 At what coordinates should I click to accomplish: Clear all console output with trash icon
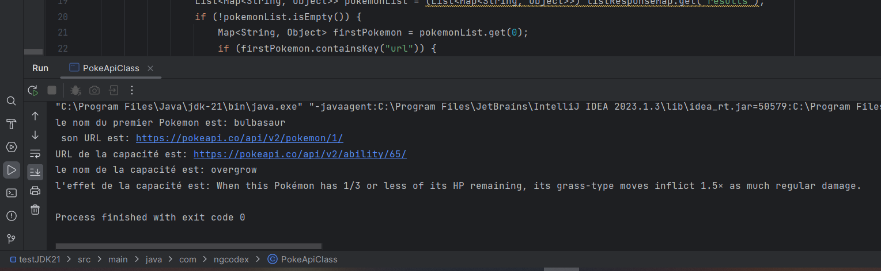coord(35,210)
